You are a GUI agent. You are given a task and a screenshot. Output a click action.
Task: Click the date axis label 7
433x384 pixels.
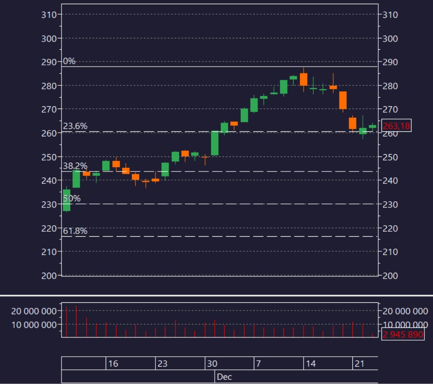click(258, 363)
